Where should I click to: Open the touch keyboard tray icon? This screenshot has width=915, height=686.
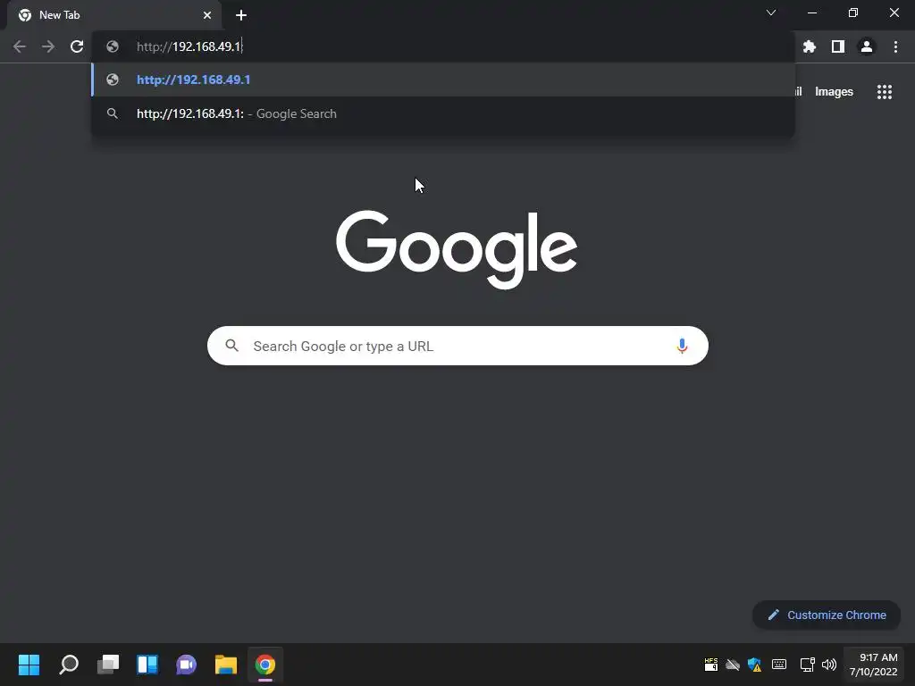coord(779,665)
